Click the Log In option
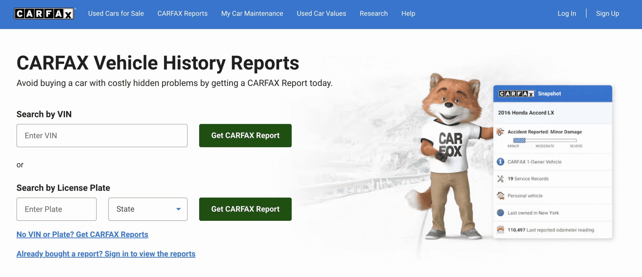This screenshot has height=277, width=642. pos(567,14)
